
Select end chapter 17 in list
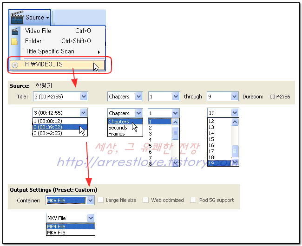click(219, 151)
